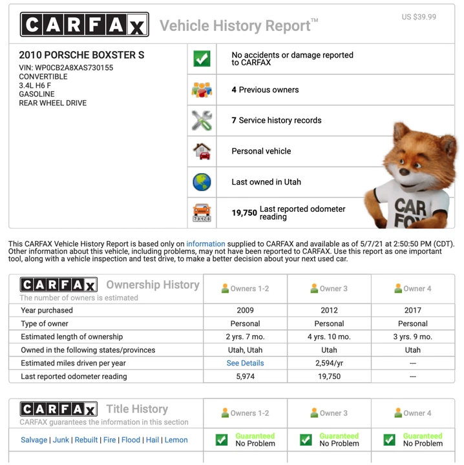Open the Junk title link
The width and height of the screenshot is (464, 465).
click(x=61, y=440)
